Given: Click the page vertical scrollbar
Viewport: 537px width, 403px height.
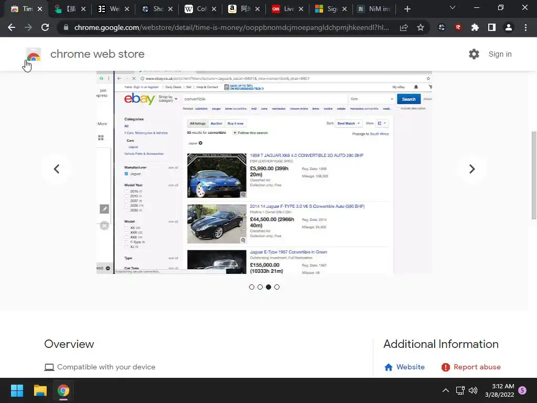Looking at the screenshot, I should click(534, 175).
